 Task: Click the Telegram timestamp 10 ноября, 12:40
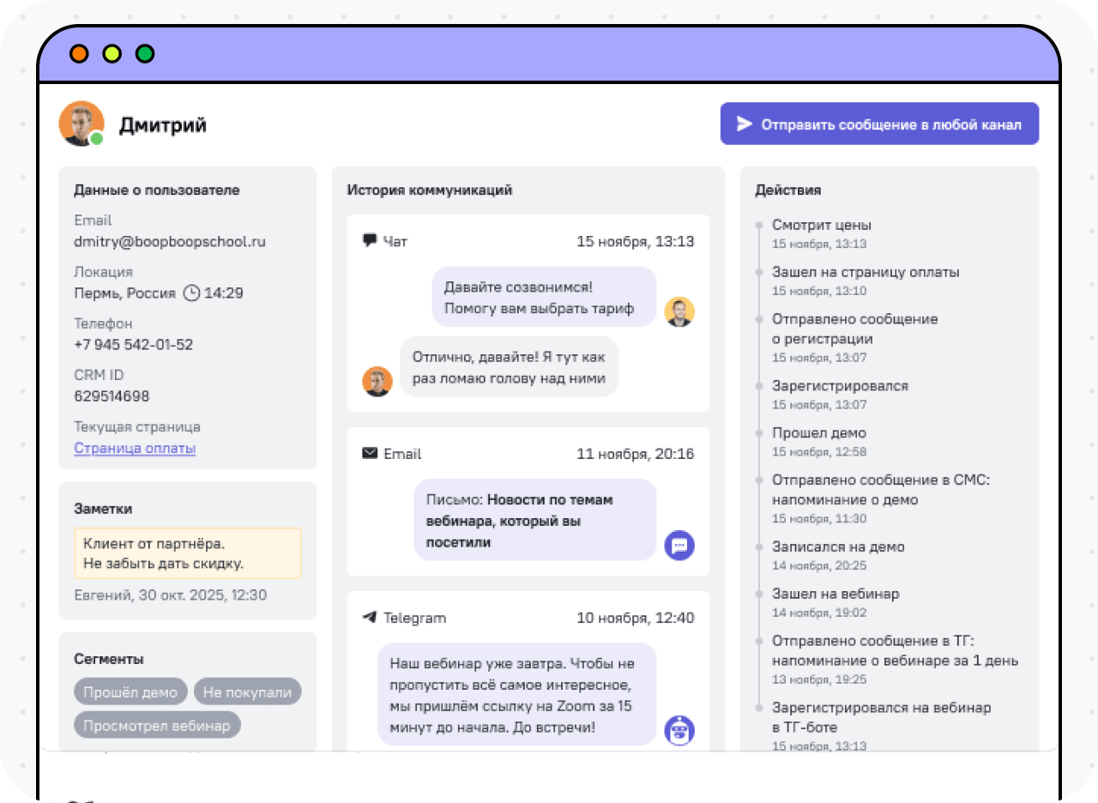pos(636,617)
